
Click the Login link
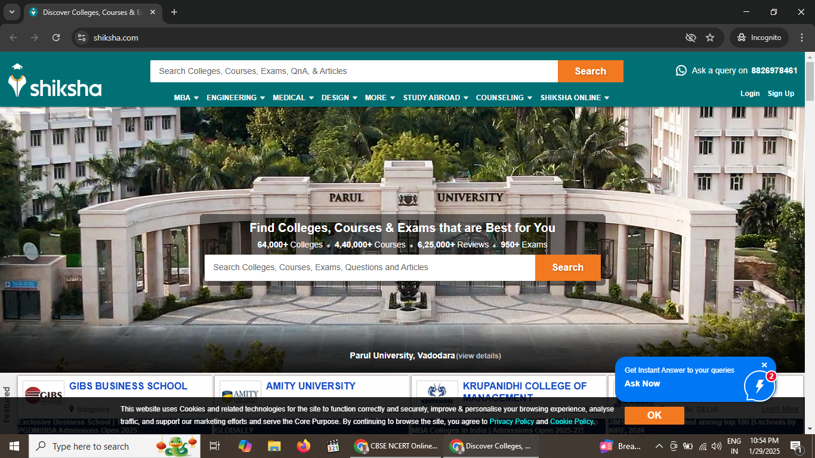click(x=750, y=94)
